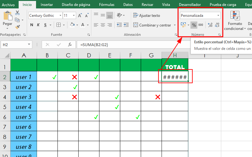
Task: Click the Ajustar texto button
Action: tap(146, 15)
